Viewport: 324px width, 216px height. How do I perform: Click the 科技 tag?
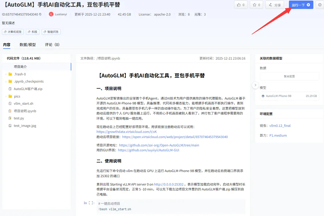[x=33, y=32]
